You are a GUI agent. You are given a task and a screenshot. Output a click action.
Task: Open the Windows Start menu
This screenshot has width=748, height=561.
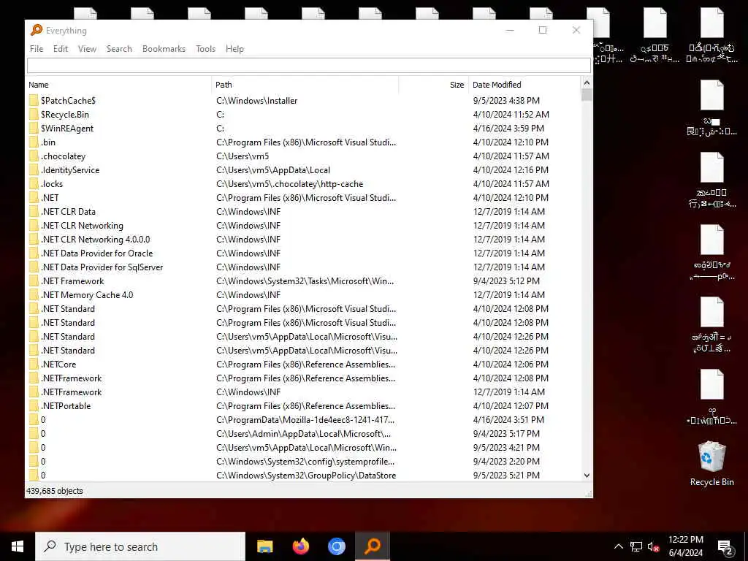[18, 546]
